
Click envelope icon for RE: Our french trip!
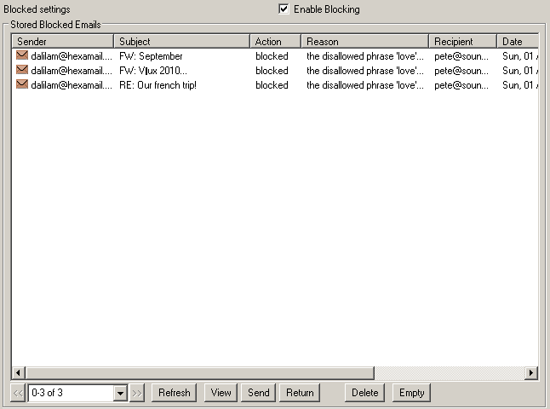tap(22, 85)
